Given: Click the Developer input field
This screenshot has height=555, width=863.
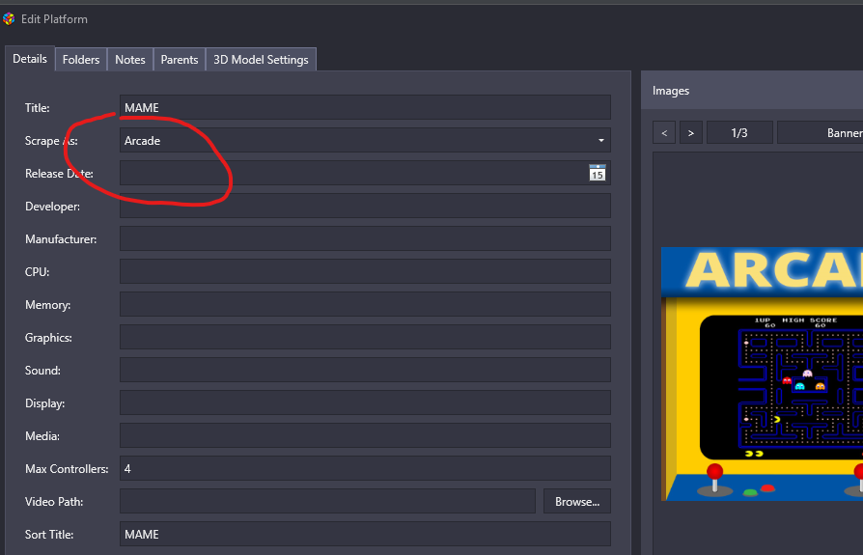Looking at the screenshot, I should pos(366,207).
